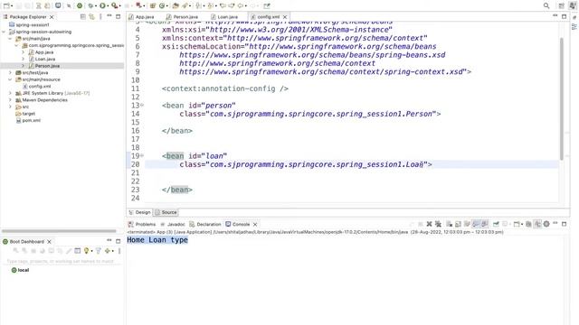Click the Next Annotation toolbar icon
The width and height of the screenshot is (579, 325).
coord(198,5)
